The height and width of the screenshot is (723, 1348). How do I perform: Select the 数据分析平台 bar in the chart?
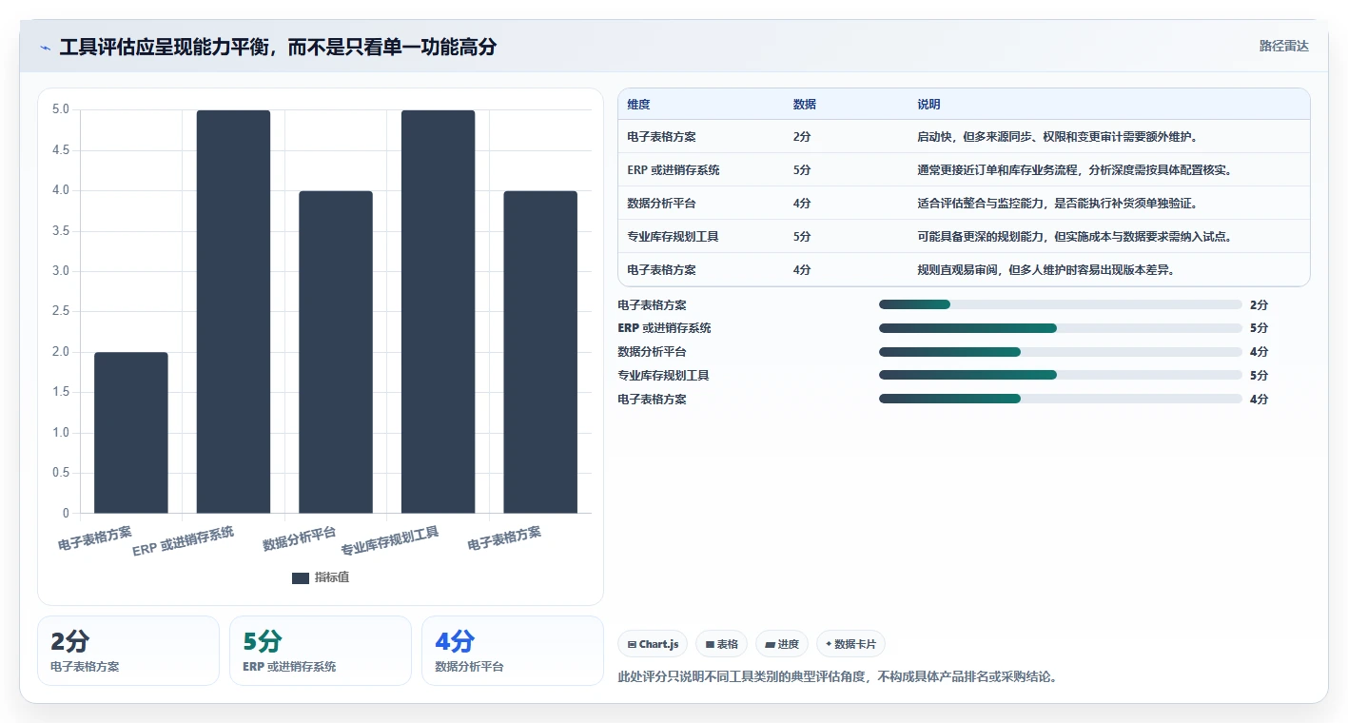[336, 352]
